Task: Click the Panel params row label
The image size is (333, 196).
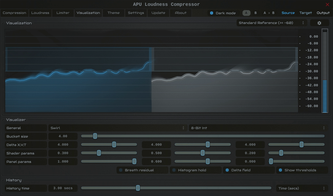Action: [26, 162]
